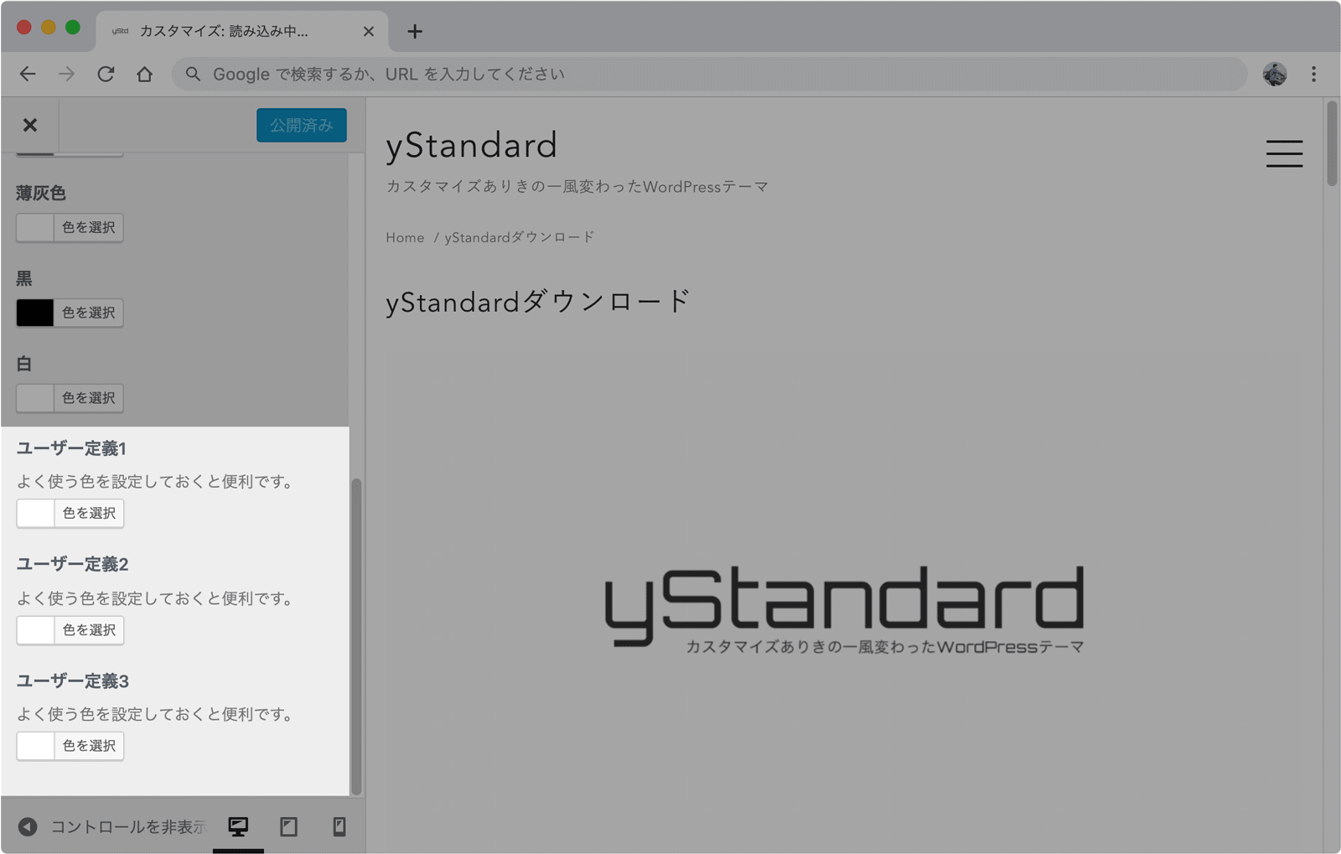This screenshot has height=854, width=1341.
Task: Click the 公開済み publish button
Action: (x=301, y=125)
